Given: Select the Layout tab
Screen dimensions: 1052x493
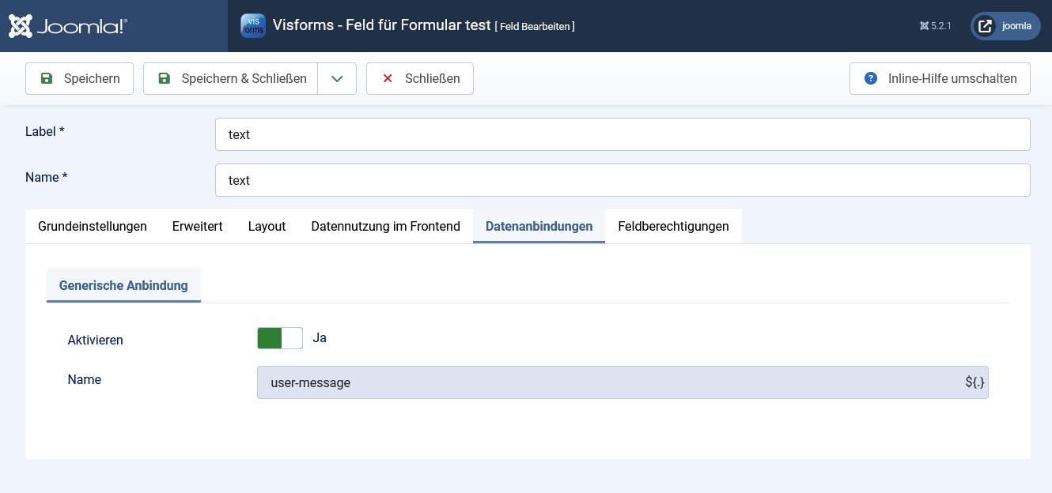Looking at the screenshot, I should point(267,226).
